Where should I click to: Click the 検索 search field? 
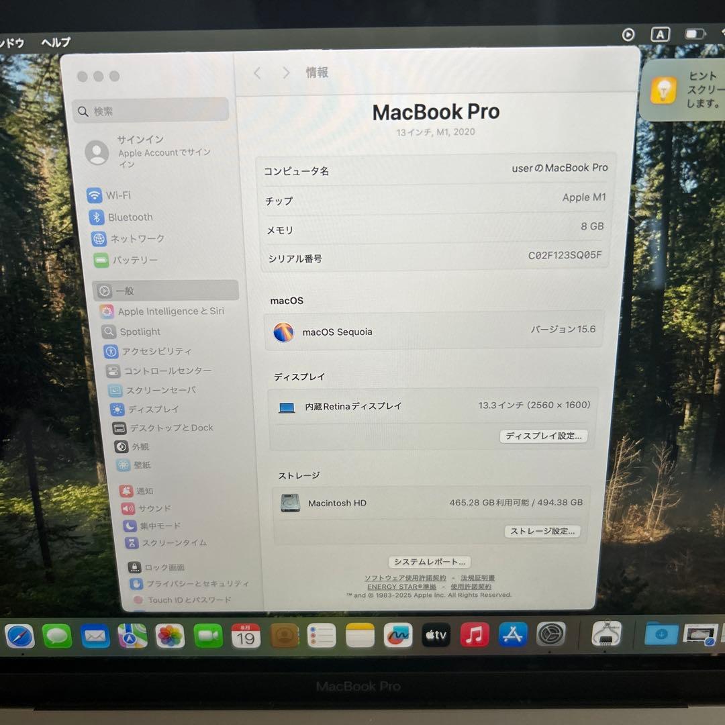click(x=151, y=111)
